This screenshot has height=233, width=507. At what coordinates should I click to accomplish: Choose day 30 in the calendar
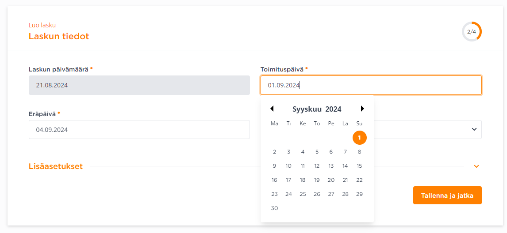(x=275, y=208)
